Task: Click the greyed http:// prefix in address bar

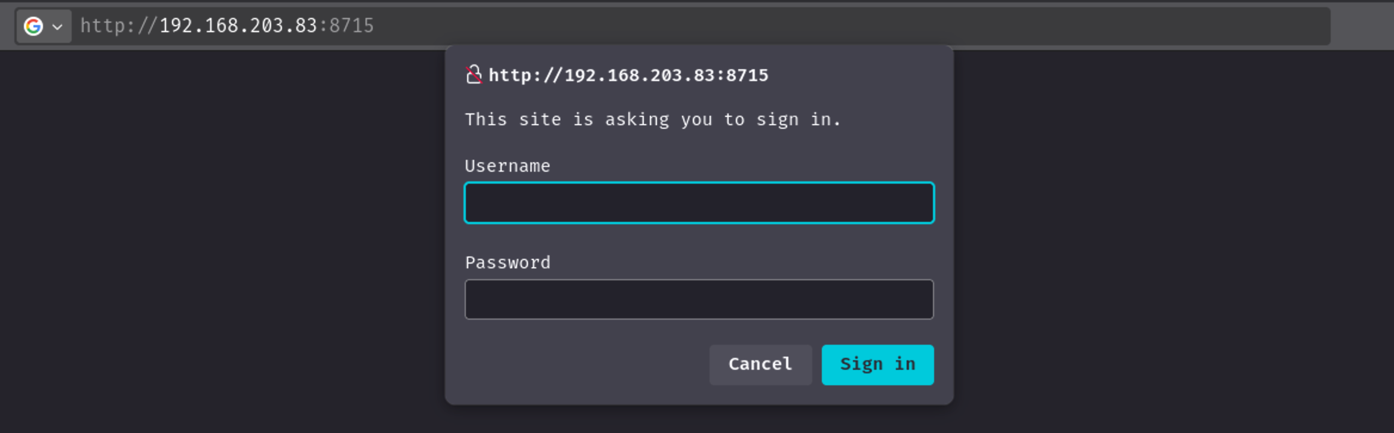Action: coord(119,26)
